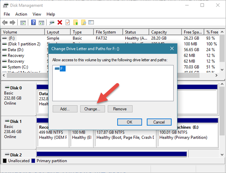Click the Back arrow toolbar icon

click(5, 23)
